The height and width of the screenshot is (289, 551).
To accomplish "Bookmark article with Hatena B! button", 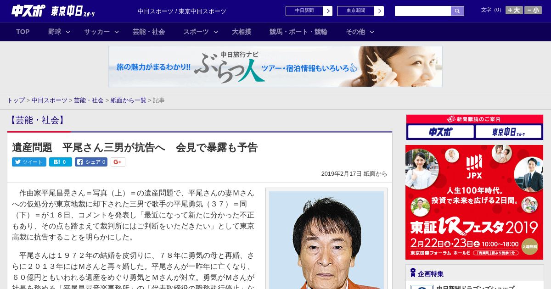I will click(x=61, y=162).
